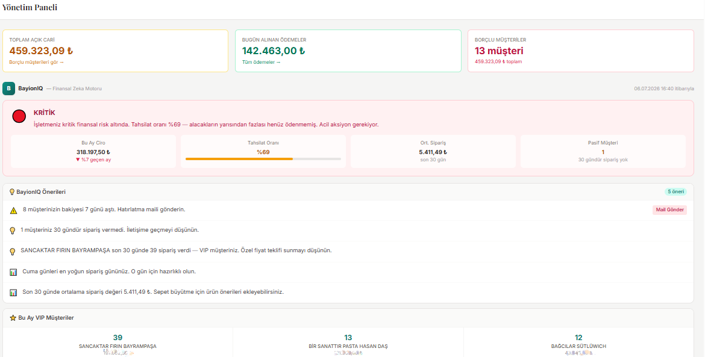Click the chart icon on the Cuma günleri row
The height and width of the screenshot is (357, 705).
(13, 272)
